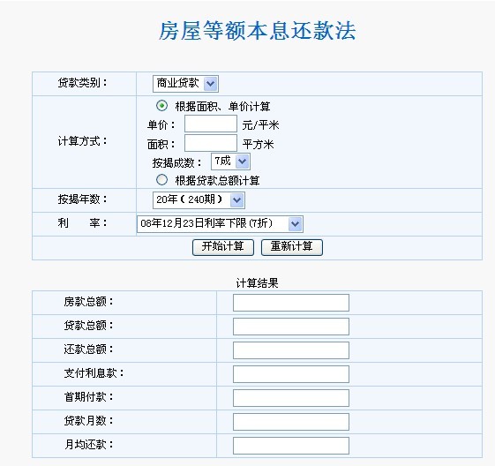The height and width of the screenshot is (466, 495).
Task: Expand the 利率 dropdown with 08年12月23日 option
Action: (220, 224)
